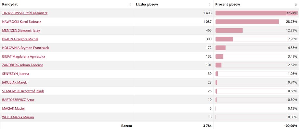Open SENYSZYN Joanna candidate link
Viewport: 299px width, 129px height.
point(16,74)
